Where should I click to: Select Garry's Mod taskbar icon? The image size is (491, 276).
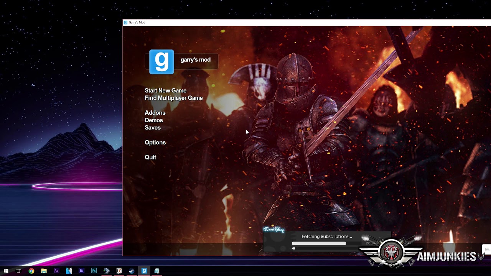click(x=144, y=271)
